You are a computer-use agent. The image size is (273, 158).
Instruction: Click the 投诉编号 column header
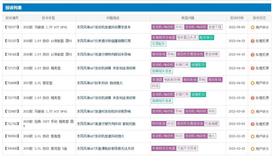(12, 18)
